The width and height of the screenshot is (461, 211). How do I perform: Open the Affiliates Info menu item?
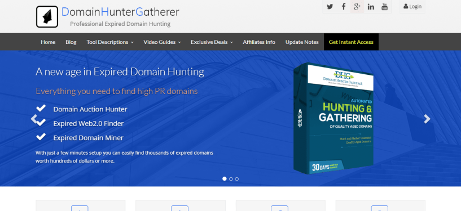pos(259,42)
